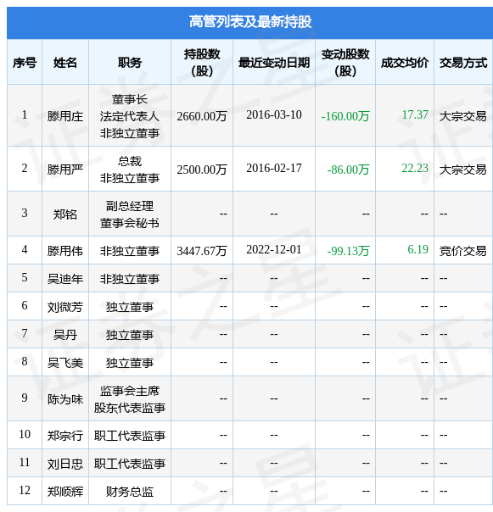Click the date 2022-12-01
493x512 pixels.
[x=274, y=250]
